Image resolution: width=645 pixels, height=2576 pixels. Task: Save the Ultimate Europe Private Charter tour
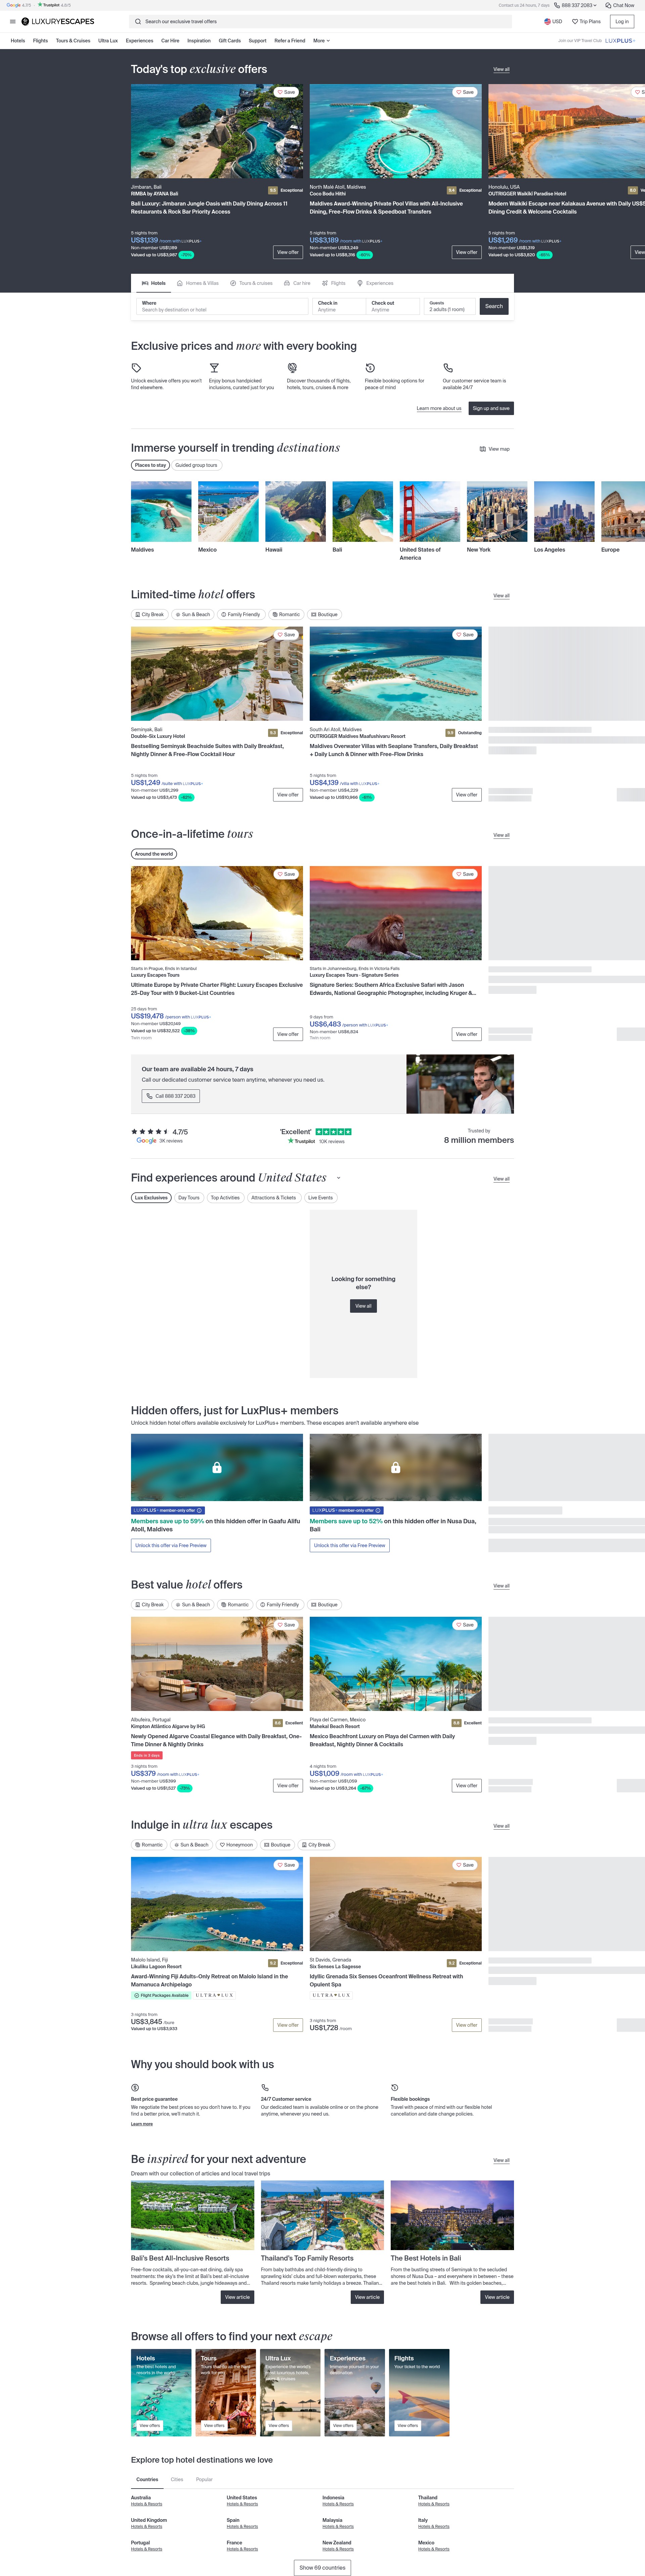[x=287, y=874]
